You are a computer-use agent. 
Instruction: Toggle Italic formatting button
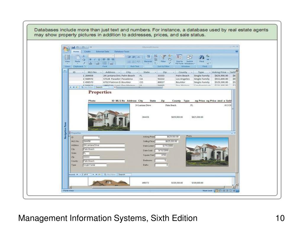(95, 59)
